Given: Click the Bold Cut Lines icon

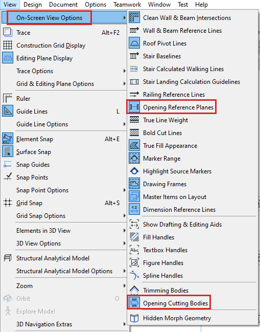Looking at the screenshot, I should pyautogui.click(x=134, y=133).
